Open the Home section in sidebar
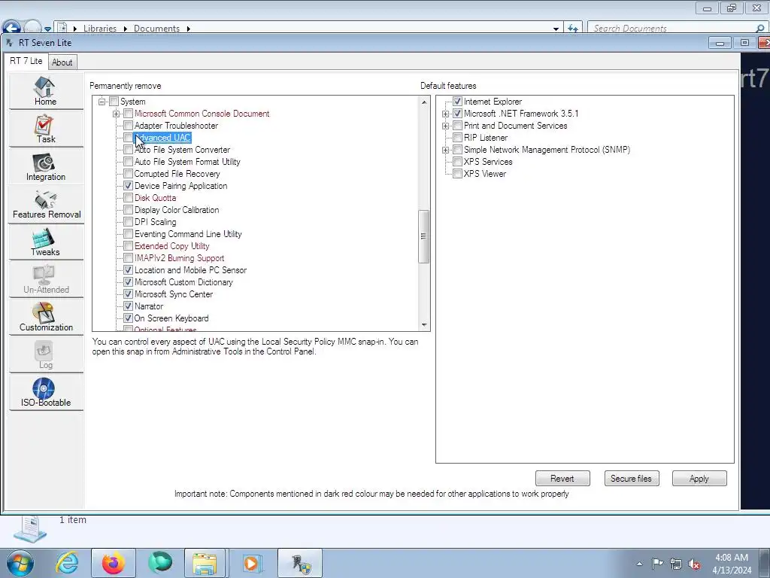Image resolution: width=770 pixels, height=578 pixels. coord(46,91)
